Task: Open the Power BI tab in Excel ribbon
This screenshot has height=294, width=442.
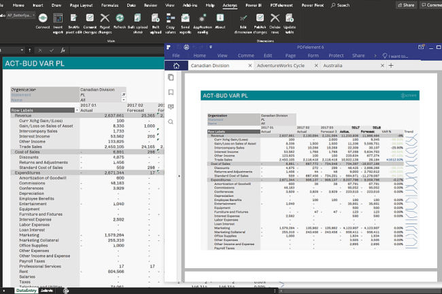Action: click(x=254, y=5)
